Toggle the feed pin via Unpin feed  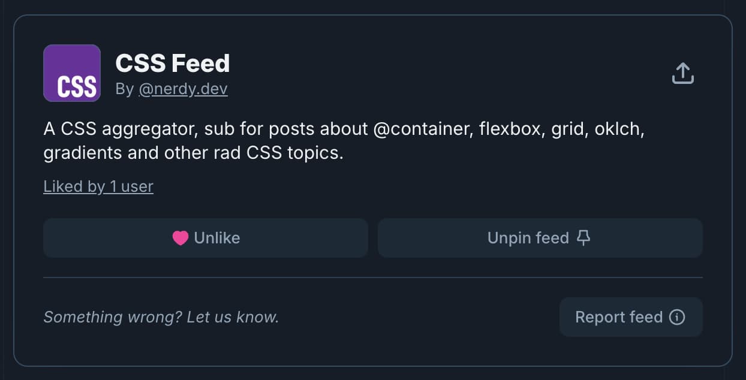tap(539, 237)
